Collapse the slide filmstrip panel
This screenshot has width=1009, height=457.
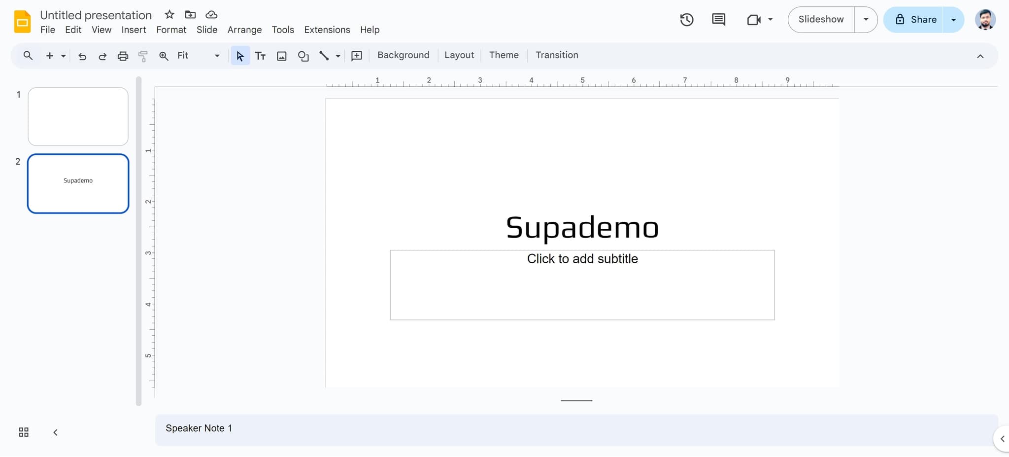coord(55,432)
